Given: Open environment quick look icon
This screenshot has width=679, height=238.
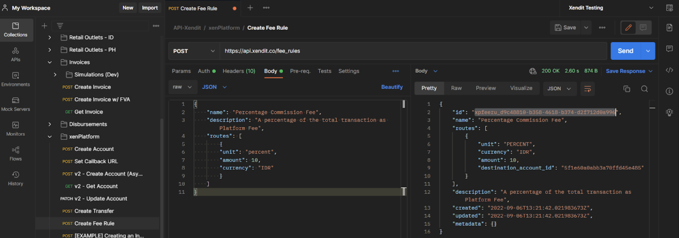Looking at the screenshot, I should click(x=669, y=8).
